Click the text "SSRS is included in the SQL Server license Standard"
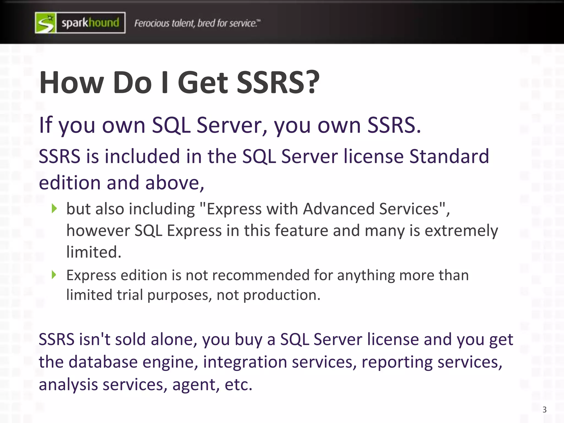The height and width of the screenshot is (423, 564). 264,156
